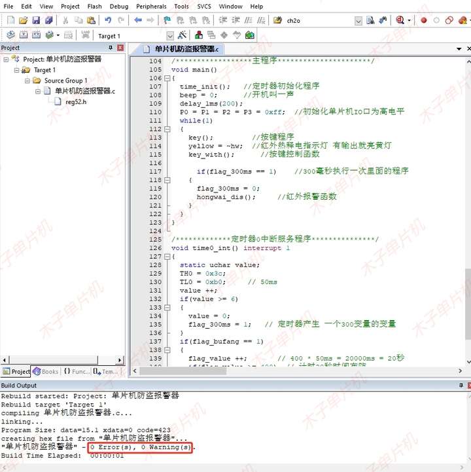Start the debug session icon
471x472 pixels.
point(400,20)
